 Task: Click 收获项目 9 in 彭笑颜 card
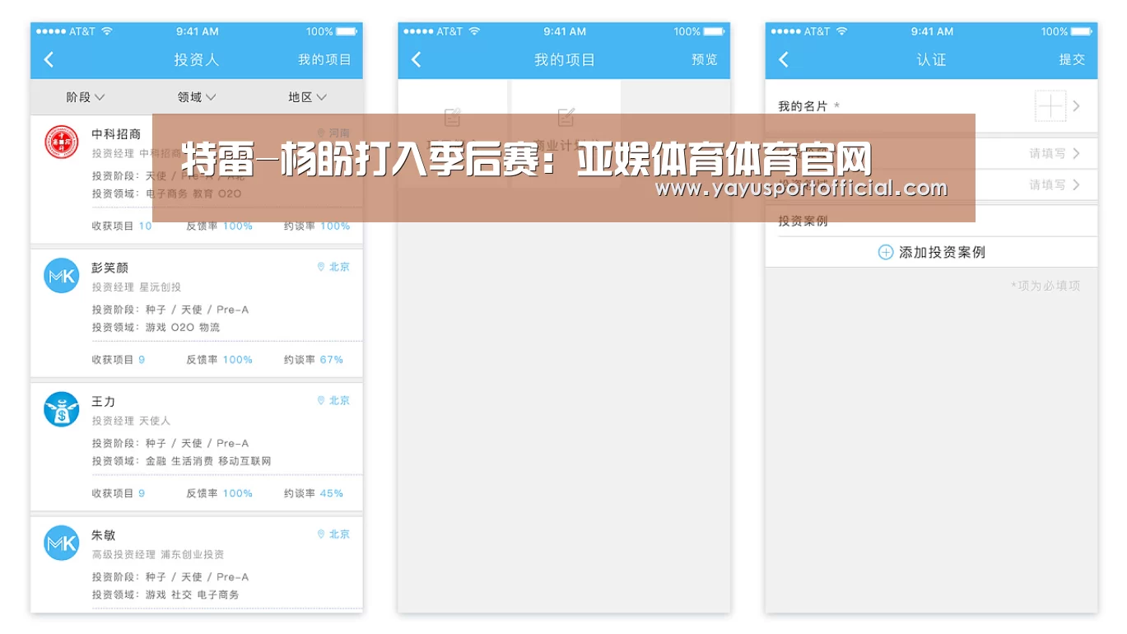click(119, 359)
